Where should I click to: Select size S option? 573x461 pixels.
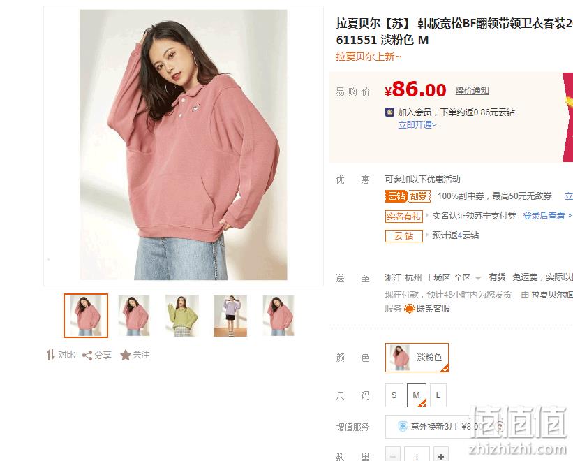tap(394, 395)
